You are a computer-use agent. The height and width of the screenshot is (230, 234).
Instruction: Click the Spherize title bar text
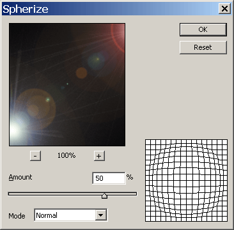pos(26,10)
